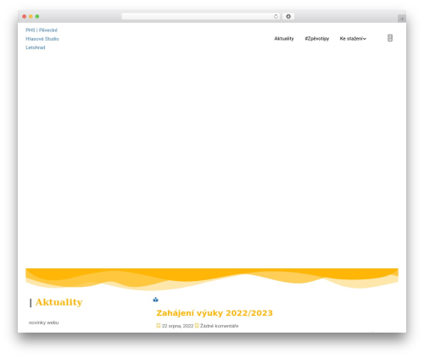Open the Zahájení výuky 2022/2023 article
The height and width of the screenshot is (358, 424).
click(215, 313)
